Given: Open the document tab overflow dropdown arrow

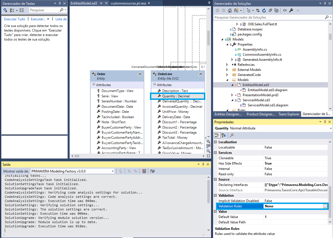Looking at the screenshot, I should (x=209, y=3).
